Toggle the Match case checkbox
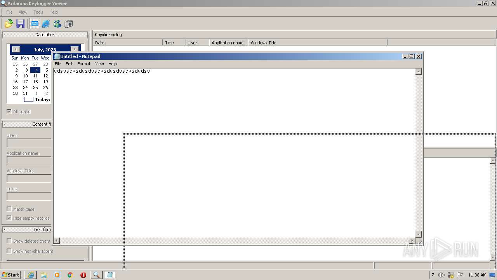Screen dimensions: 497x280 [x=9, y=209]
